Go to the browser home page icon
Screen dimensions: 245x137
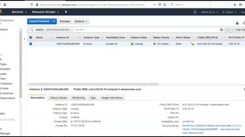point(5,5)
